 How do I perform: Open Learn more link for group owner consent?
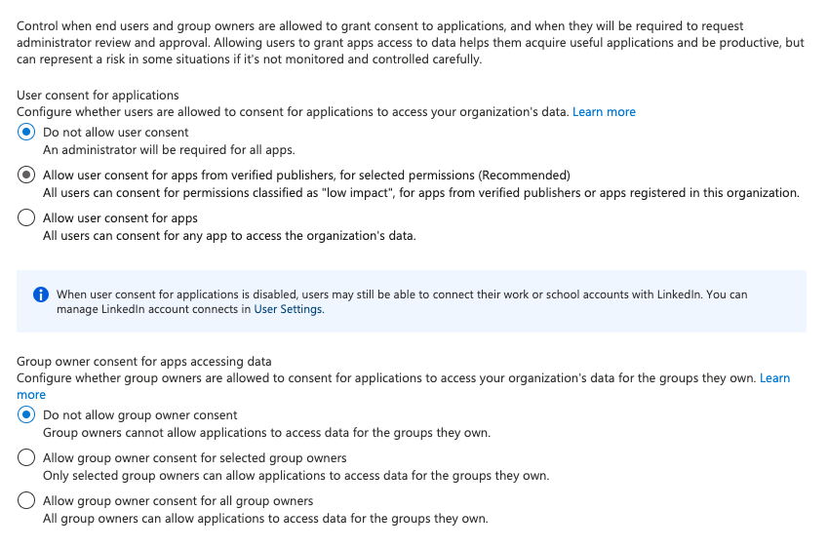coord(774,378)
